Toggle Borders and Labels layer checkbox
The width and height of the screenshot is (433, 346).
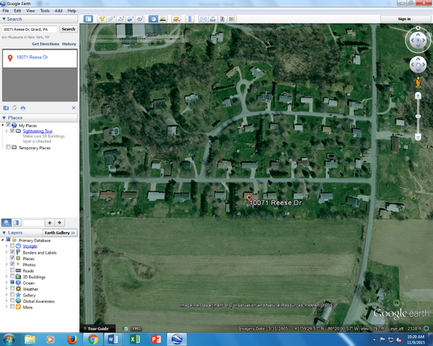(12, 252)
